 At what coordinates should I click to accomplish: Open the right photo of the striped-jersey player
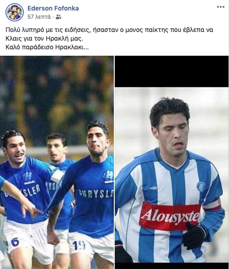pos(172,162)
